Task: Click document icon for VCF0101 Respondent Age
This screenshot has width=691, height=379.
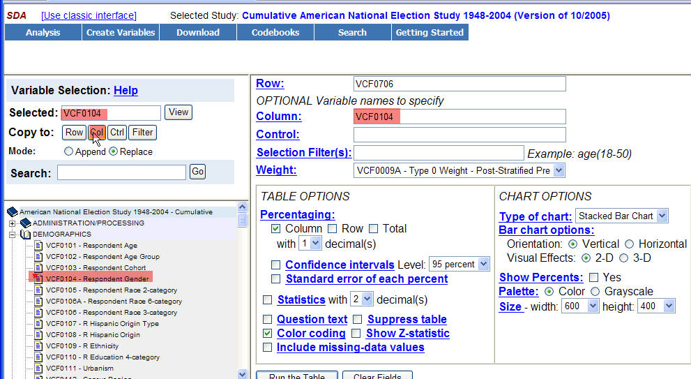Action: (39, 246)
